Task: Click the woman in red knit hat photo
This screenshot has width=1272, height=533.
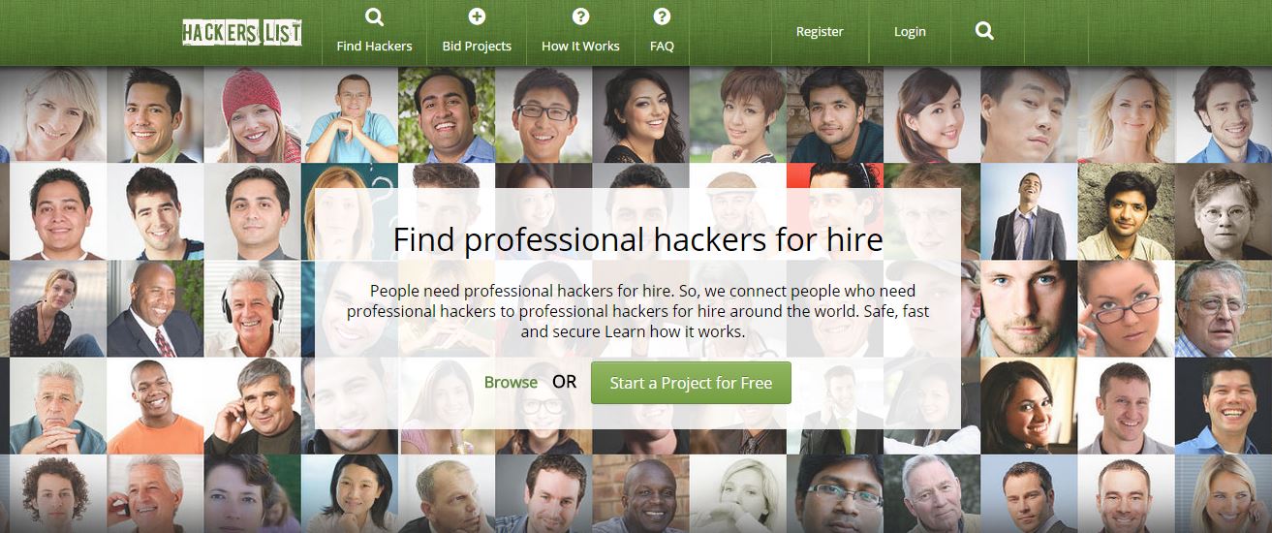Action: 252,114
